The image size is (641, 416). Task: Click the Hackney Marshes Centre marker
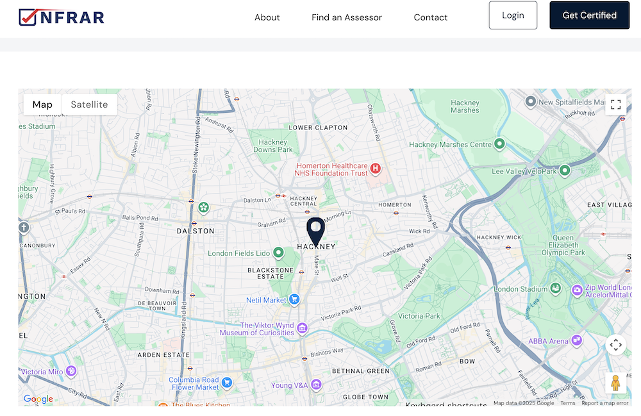tap(500, 144)
